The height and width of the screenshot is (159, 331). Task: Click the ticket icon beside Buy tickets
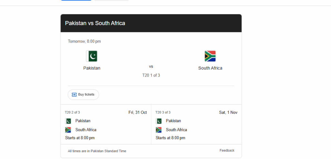pyautogui.click(x=74, y=95)
